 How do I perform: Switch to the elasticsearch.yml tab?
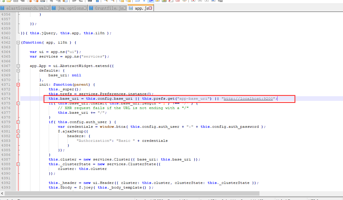pos(26,8)
